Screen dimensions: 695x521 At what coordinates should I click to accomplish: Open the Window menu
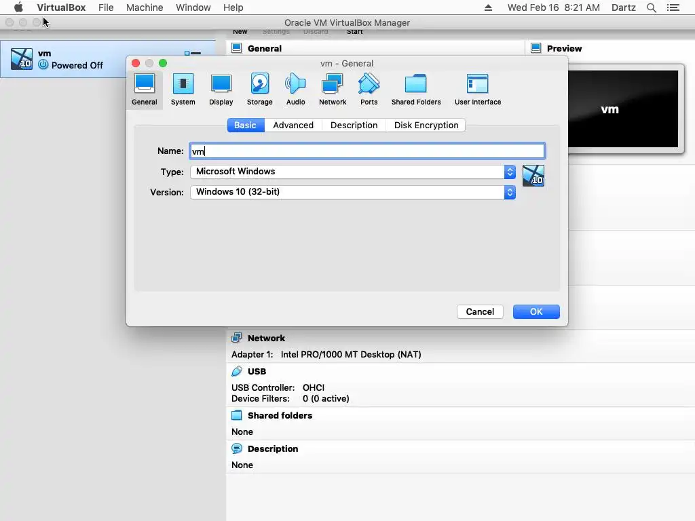click(193, 7)
